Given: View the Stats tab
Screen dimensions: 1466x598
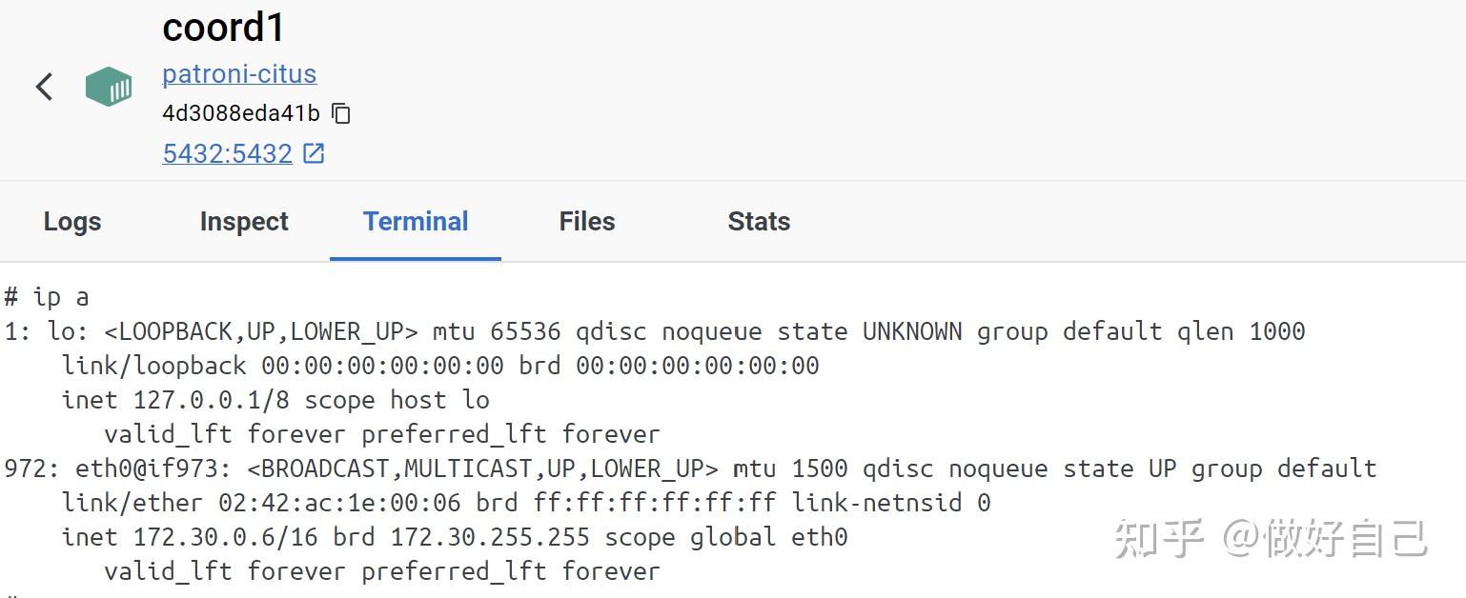Looking at the screenshot, I should (758, 221).
